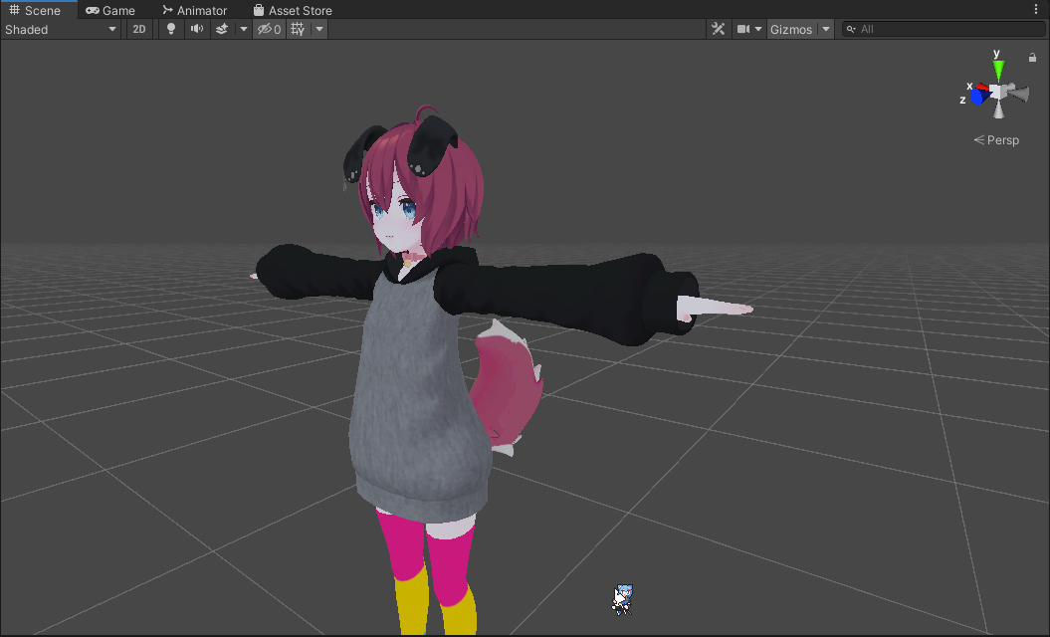Toggle Persp projection label

coord(996,140)
